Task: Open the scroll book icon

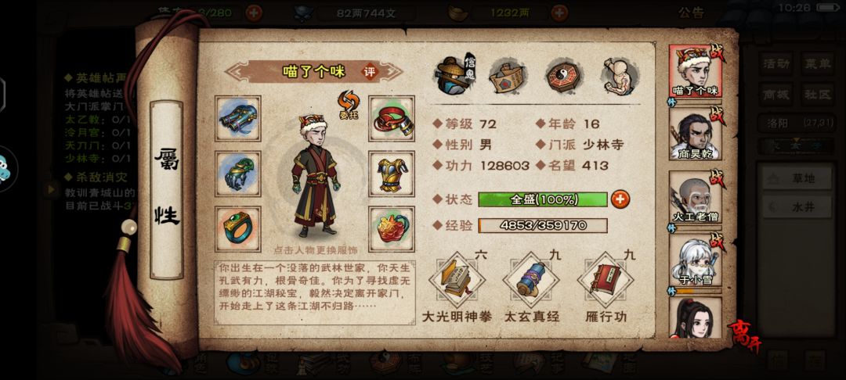Action: tap(508, 76)
